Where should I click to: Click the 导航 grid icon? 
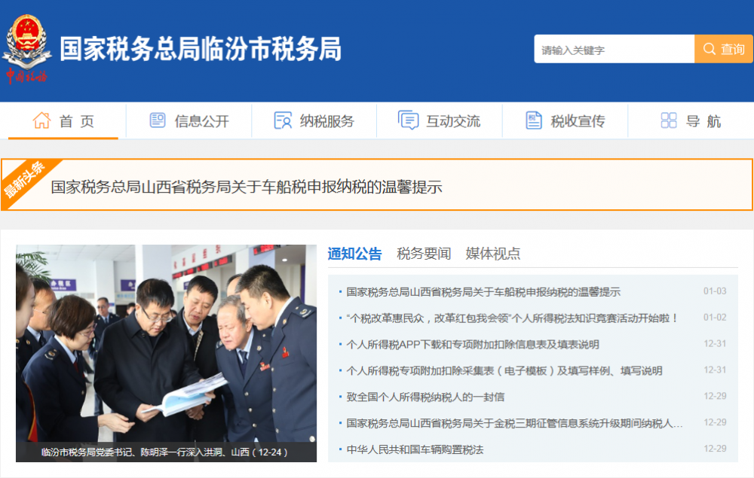[x=668, y=120]
